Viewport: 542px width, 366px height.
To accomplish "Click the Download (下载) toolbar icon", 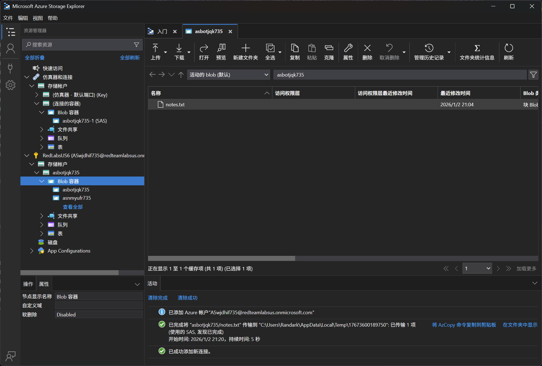I will 179,48.
